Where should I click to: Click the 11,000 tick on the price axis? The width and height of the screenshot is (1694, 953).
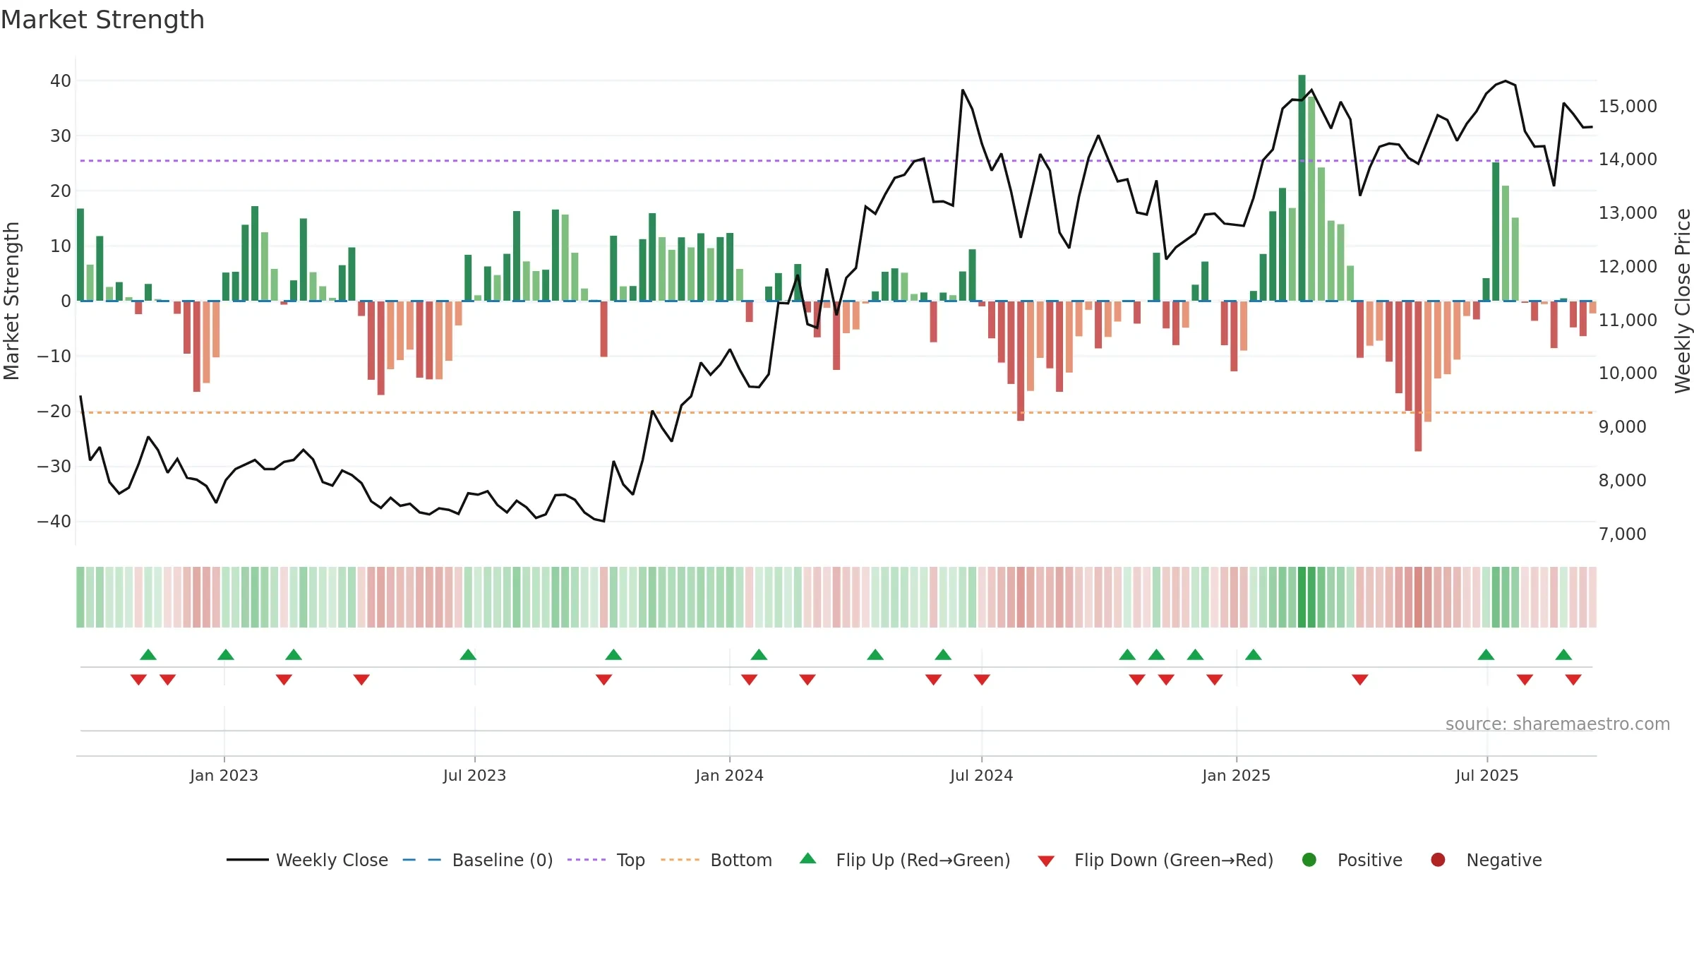(x=1628, y=320)
